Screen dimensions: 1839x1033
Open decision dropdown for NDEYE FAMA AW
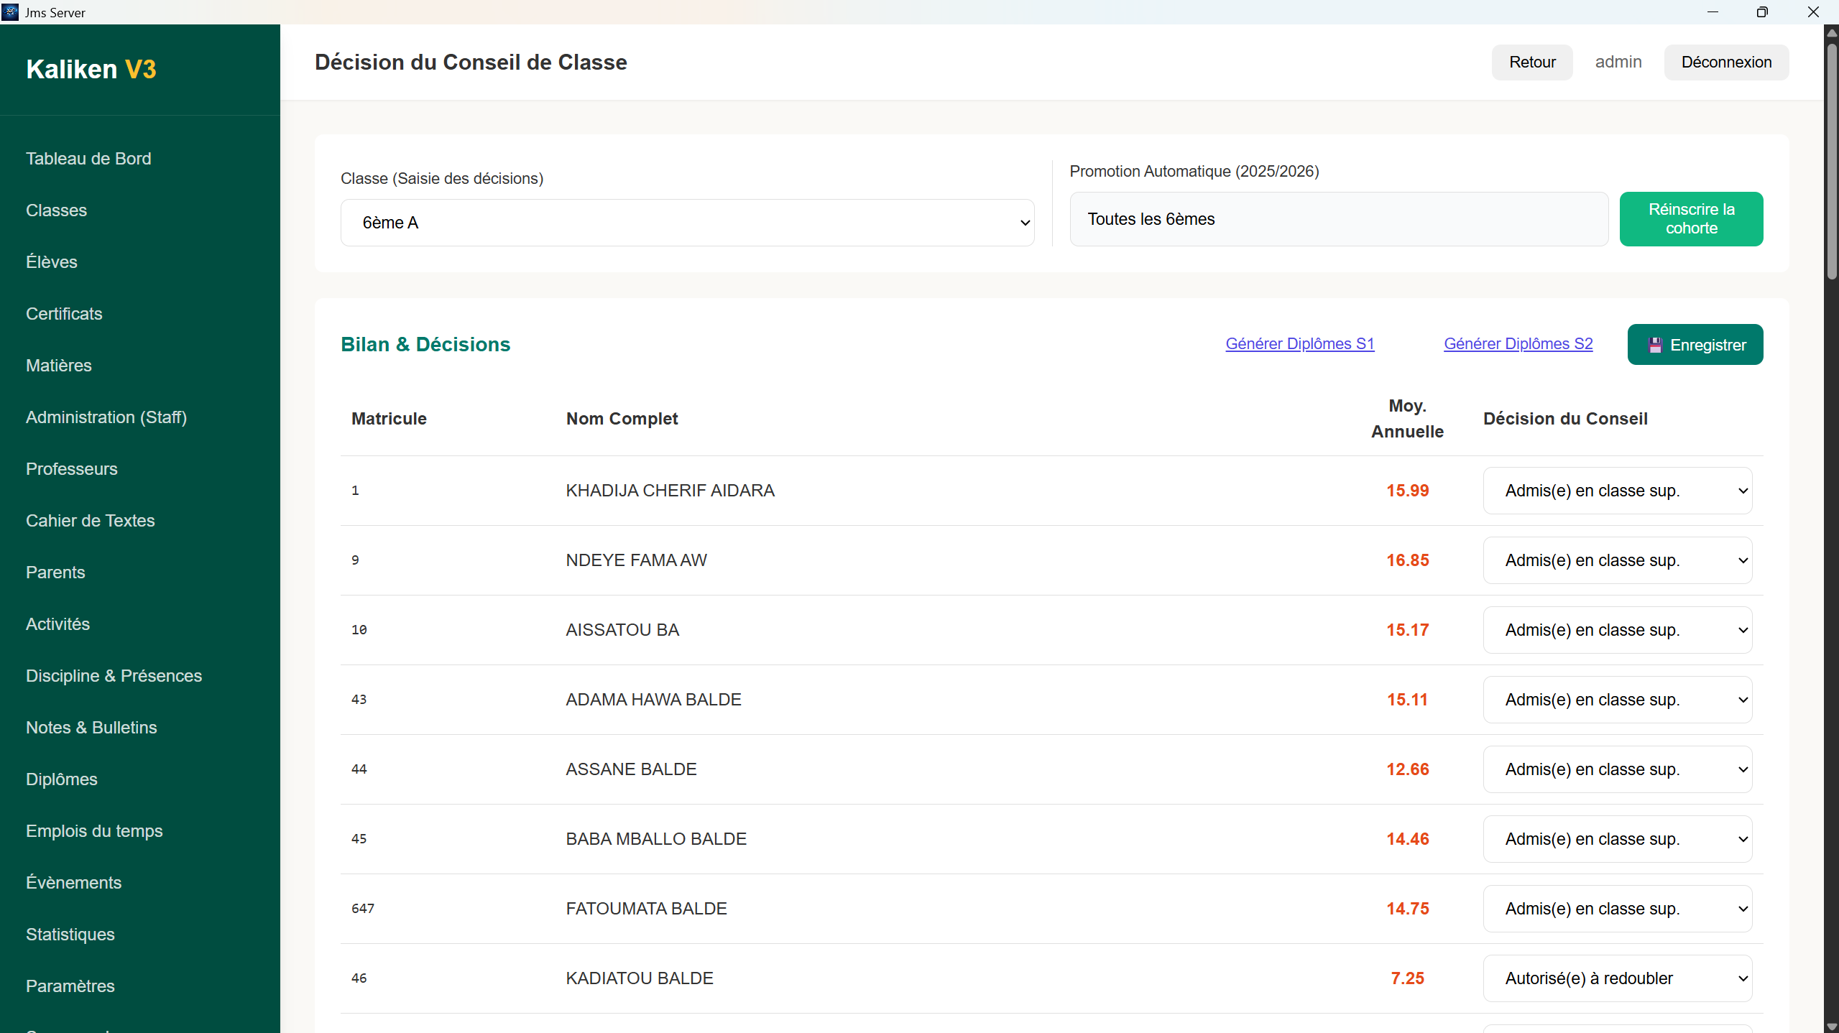coord(1617,560)
